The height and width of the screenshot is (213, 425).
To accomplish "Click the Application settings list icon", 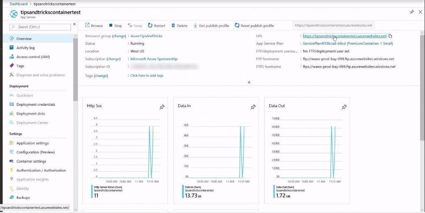I will click(11, 143).
